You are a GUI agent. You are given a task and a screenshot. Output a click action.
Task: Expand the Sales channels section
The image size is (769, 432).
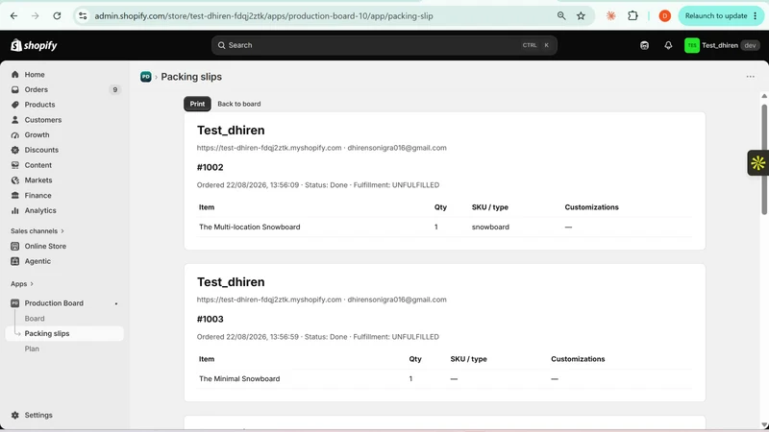click(x=37, y=230)
